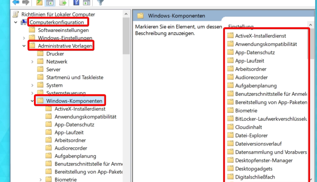Expand the Windows-Einstellungen node

click(24, 38)
